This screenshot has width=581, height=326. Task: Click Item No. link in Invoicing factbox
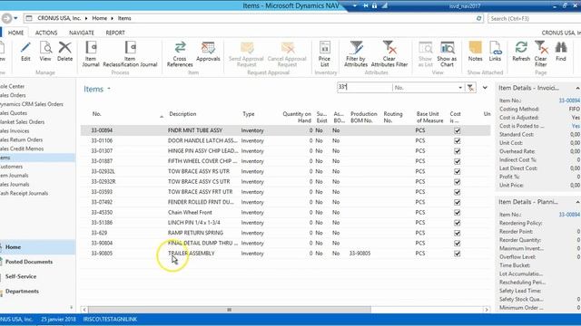569,101
